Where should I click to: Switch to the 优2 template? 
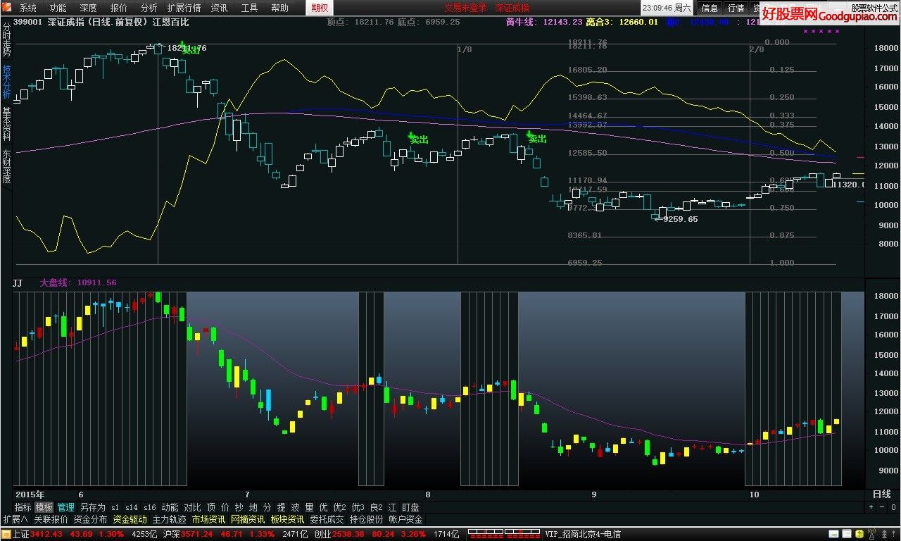coord(339,507)
